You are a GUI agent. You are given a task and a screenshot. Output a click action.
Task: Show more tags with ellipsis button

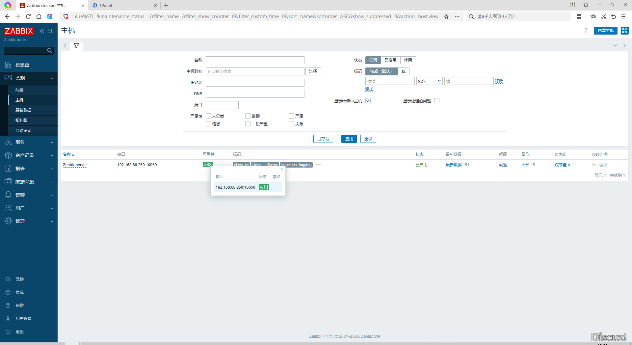(318, 165)
